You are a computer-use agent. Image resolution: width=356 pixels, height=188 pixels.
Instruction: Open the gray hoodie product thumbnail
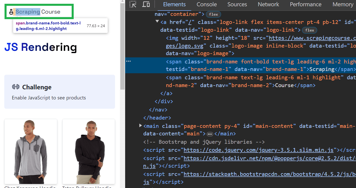tap(31, 151)
